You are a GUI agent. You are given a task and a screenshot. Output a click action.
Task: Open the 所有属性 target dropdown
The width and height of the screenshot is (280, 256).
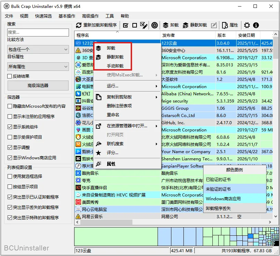[x=38, y=67]
